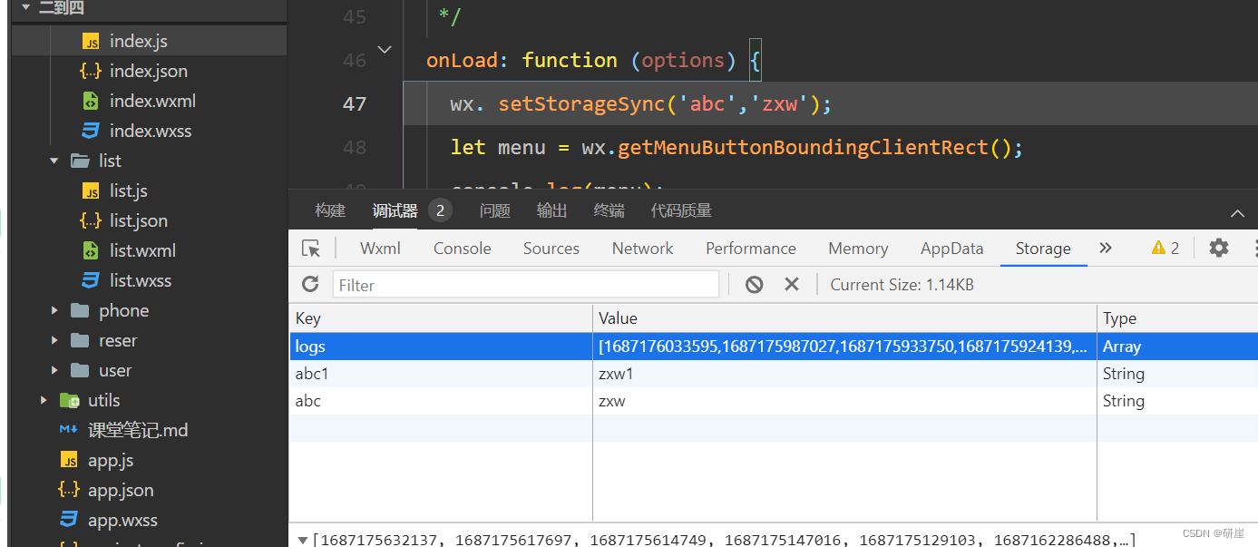Click the zxw1 value cell

(844, 374)
